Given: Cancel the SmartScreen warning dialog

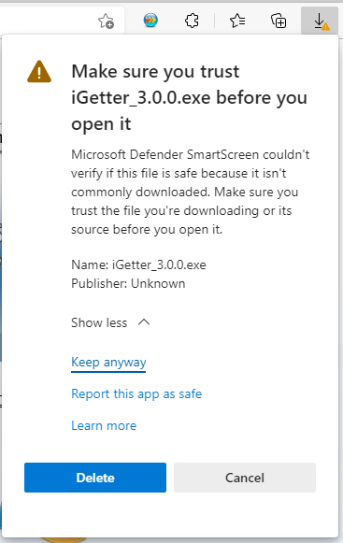Looking at the screenshot, I should (245, 478).
